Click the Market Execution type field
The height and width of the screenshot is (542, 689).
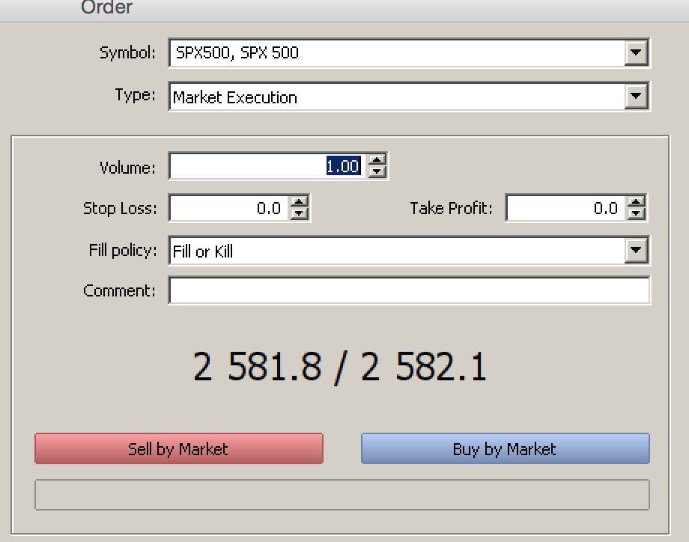[409, 96]
